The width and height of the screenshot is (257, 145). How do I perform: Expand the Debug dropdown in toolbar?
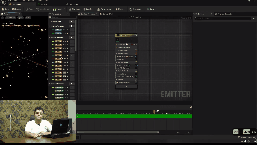coord(120,9)
